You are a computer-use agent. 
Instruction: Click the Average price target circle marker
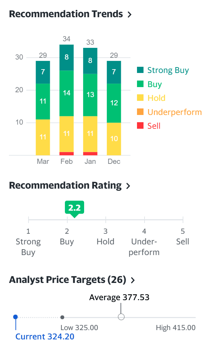tap(121, 317)
